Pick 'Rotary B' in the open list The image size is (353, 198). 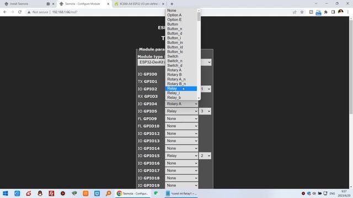tap(181, 75)
